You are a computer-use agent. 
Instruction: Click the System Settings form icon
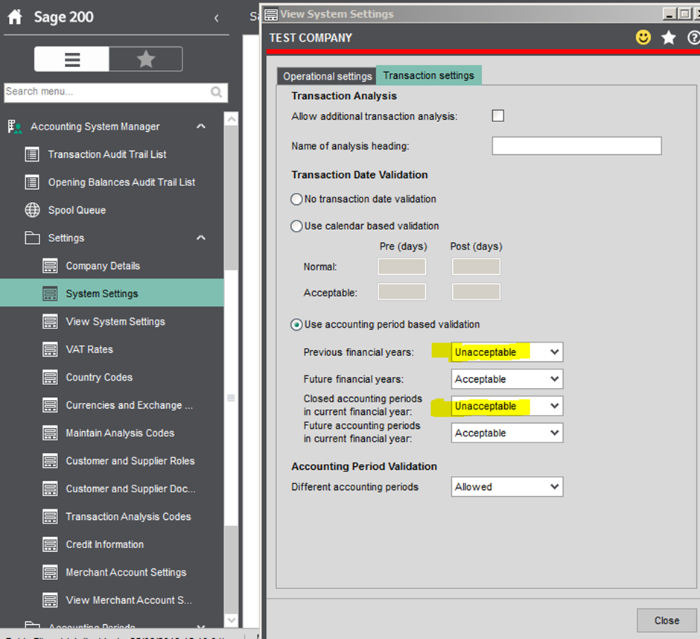click(50, 293)
